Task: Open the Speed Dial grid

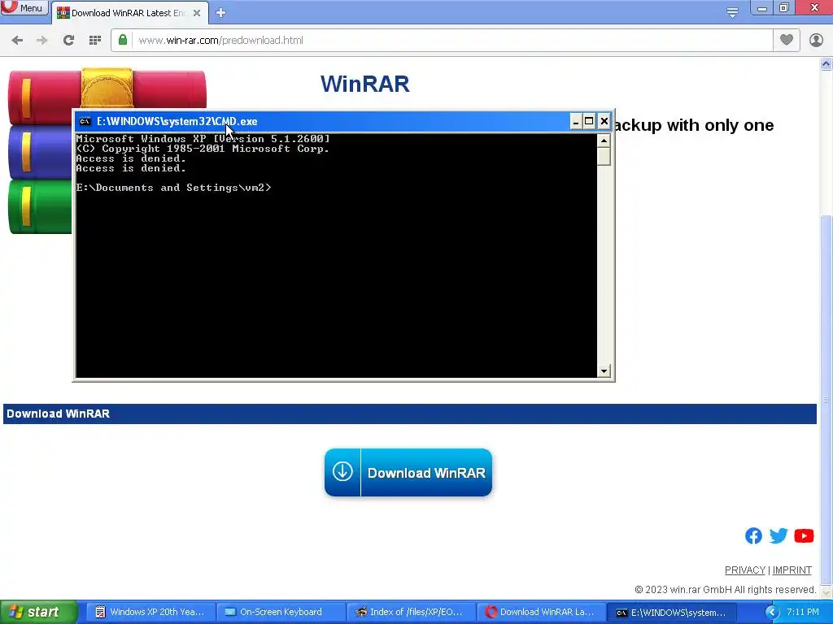Action: click(x=95, y=41)
